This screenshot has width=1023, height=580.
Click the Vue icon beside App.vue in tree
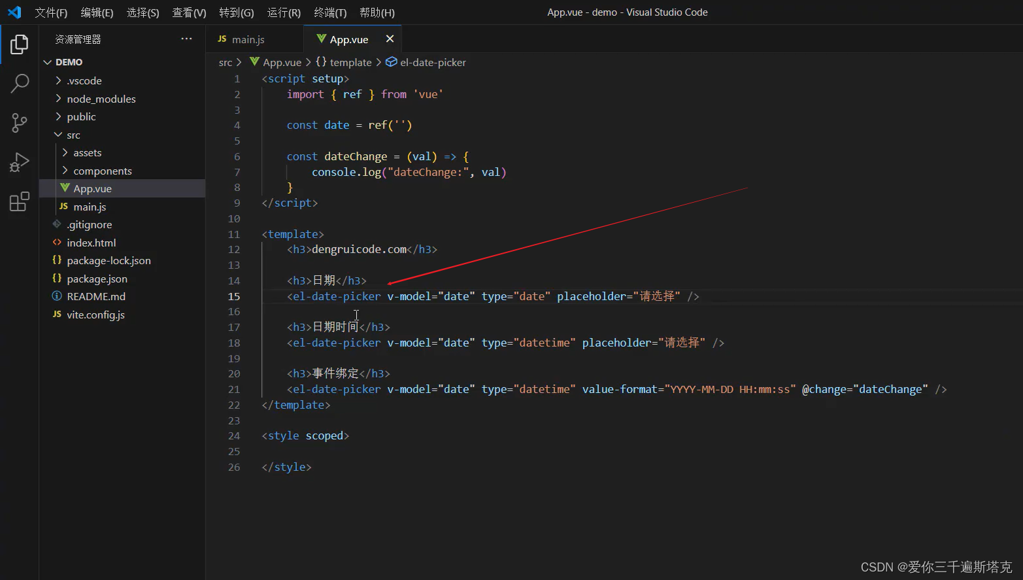coord(64,188)
